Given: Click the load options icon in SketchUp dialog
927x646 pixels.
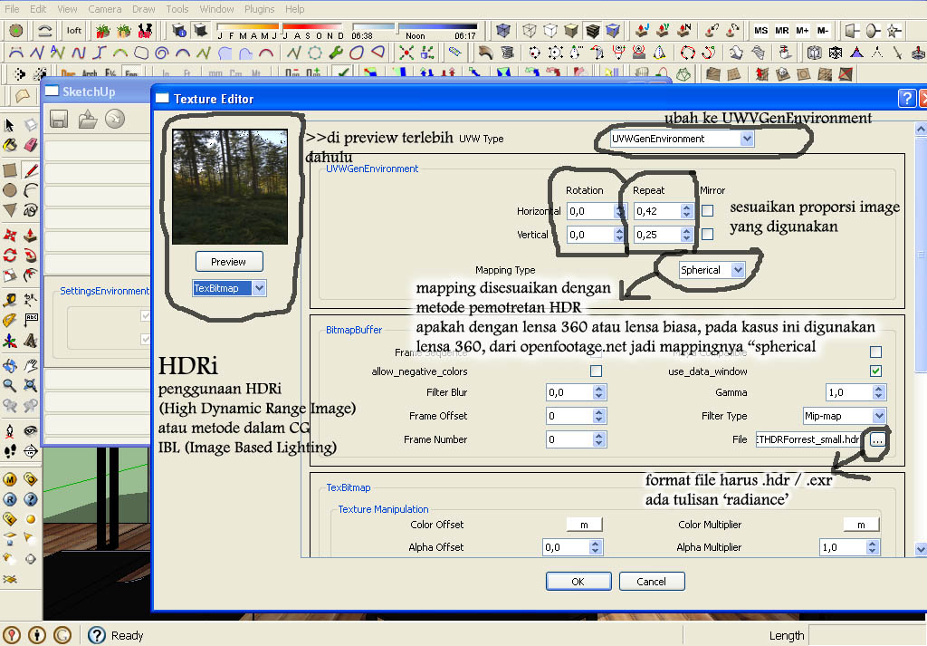Looking at the screenshot, I should [x=88, y=119].
